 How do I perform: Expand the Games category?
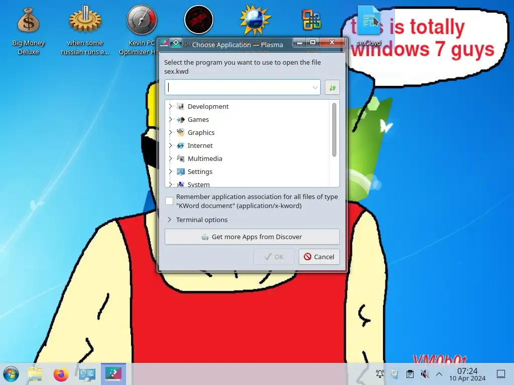pyautogui.click(x=170, y=119)
